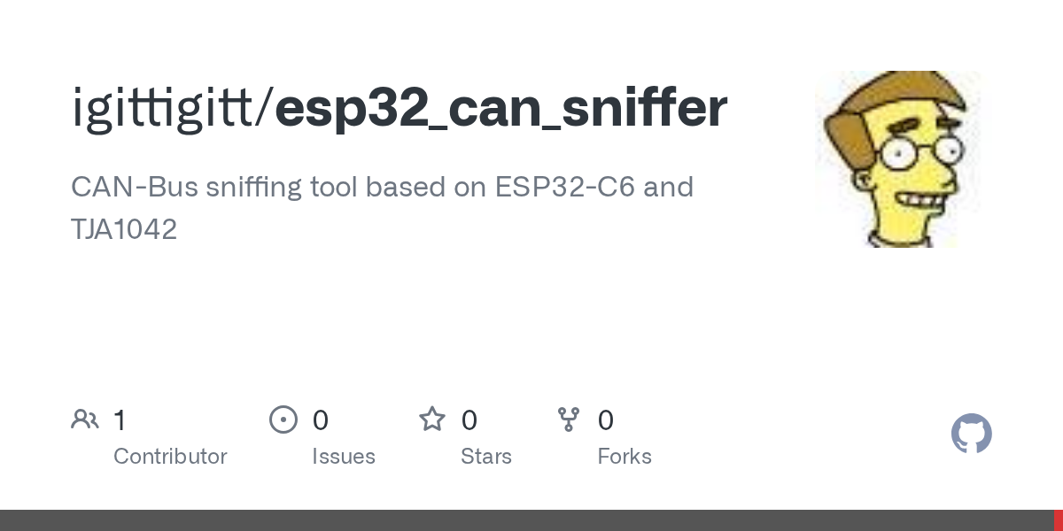Click the contributor count number 1
Screen dimensions: 1063x531
point(120,420)
